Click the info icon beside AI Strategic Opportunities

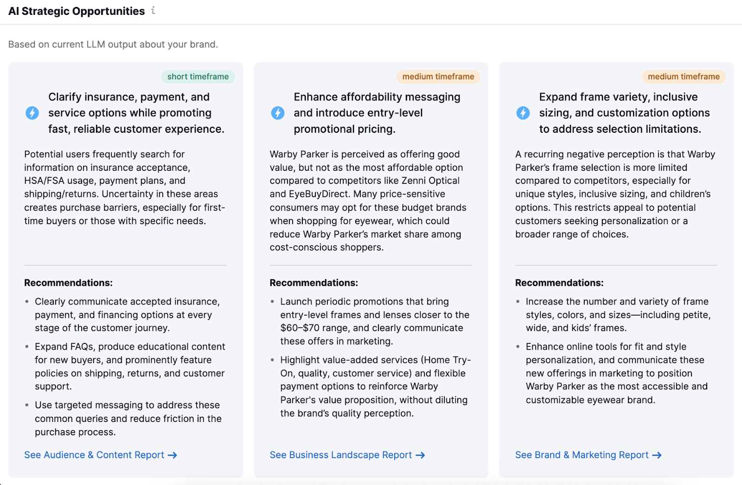click(153, 10)
